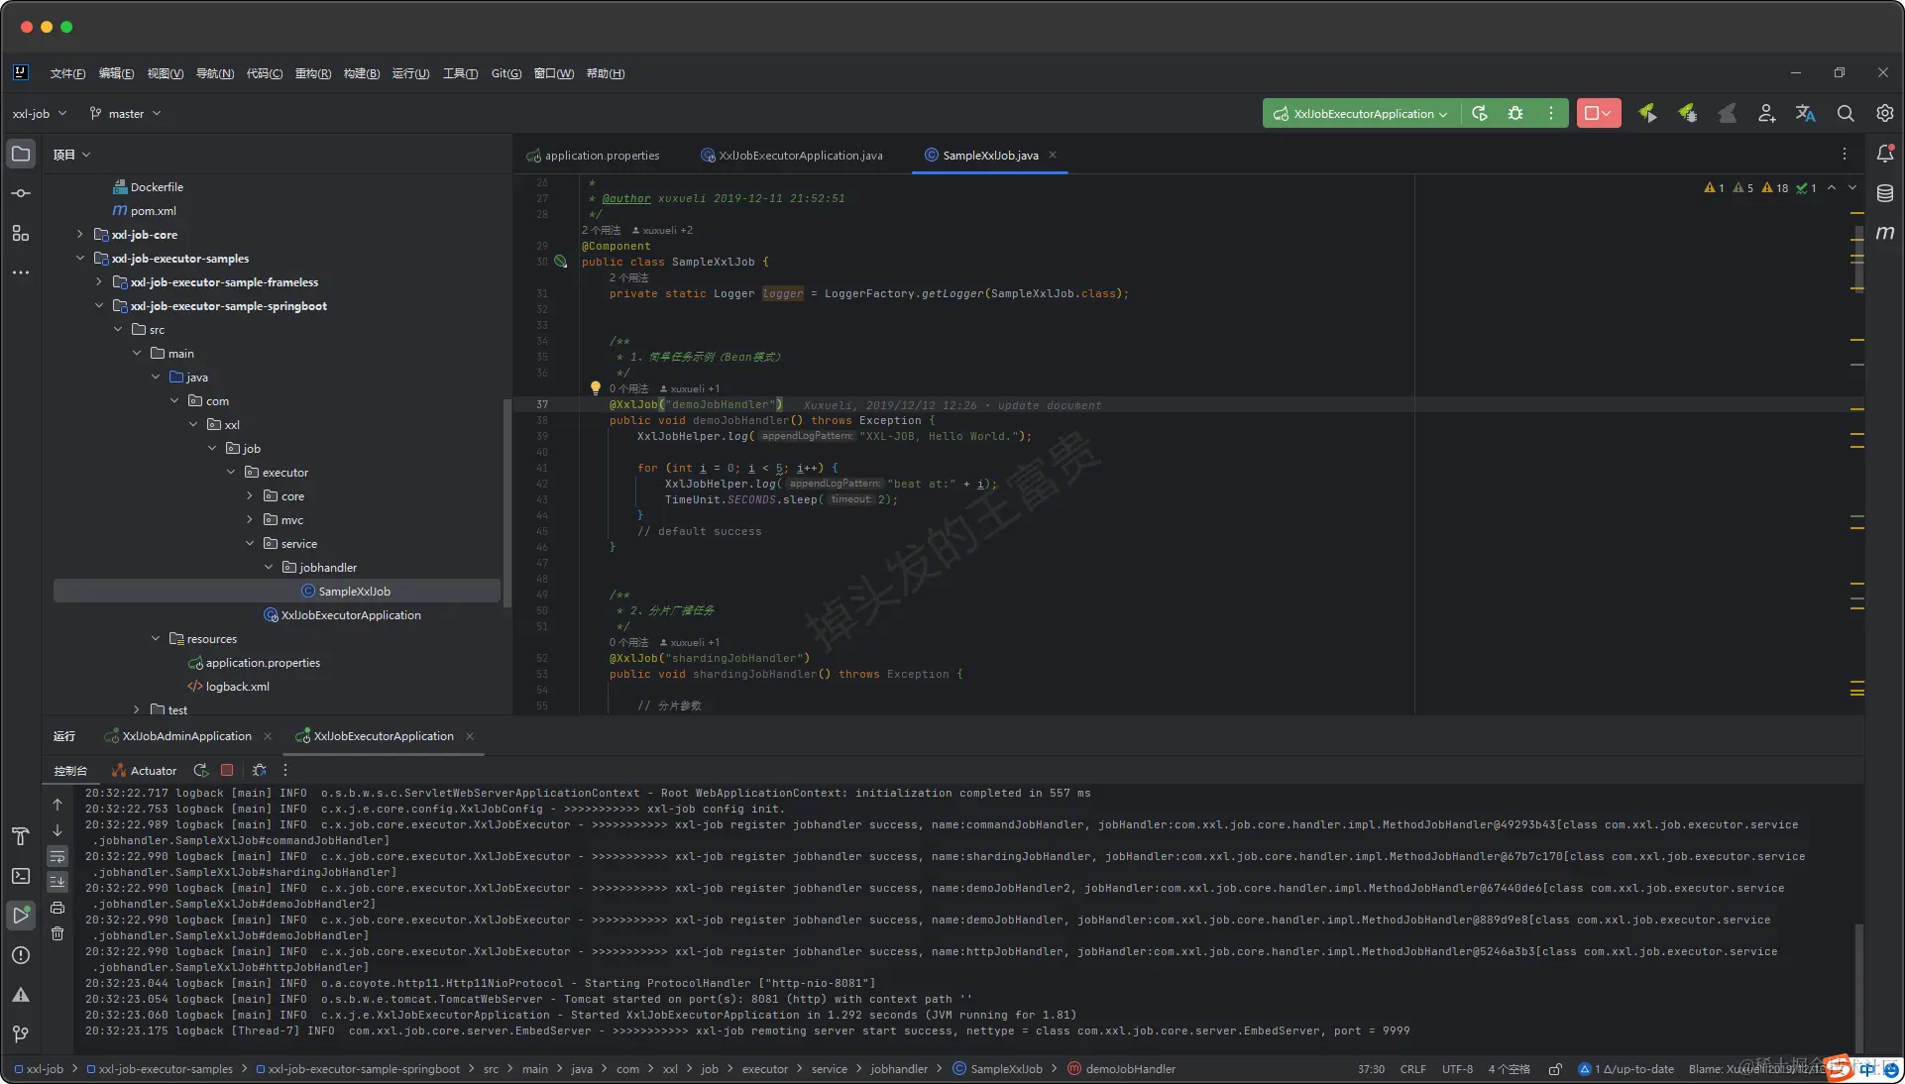Screen dimensions: 1905x1084
Task: Open the Git(G) menu
Action: pos(505,73)
